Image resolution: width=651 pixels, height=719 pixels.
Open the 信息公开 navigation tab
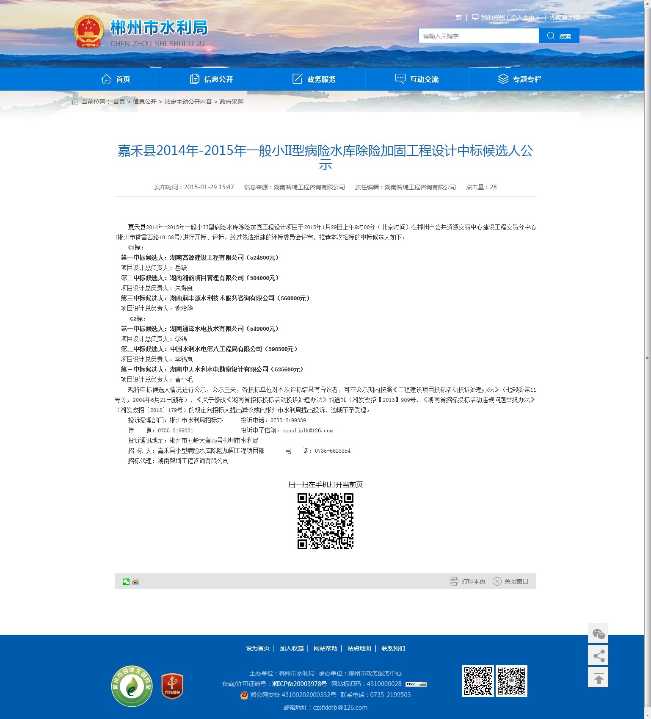tap(211, 79)
